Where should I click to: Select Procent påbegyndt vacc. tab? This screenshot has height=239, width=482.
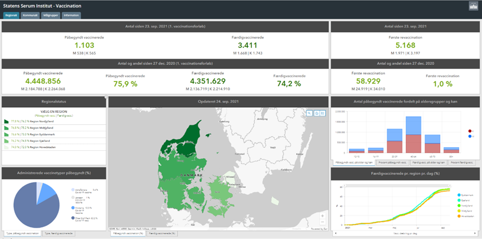coord(393,162)
